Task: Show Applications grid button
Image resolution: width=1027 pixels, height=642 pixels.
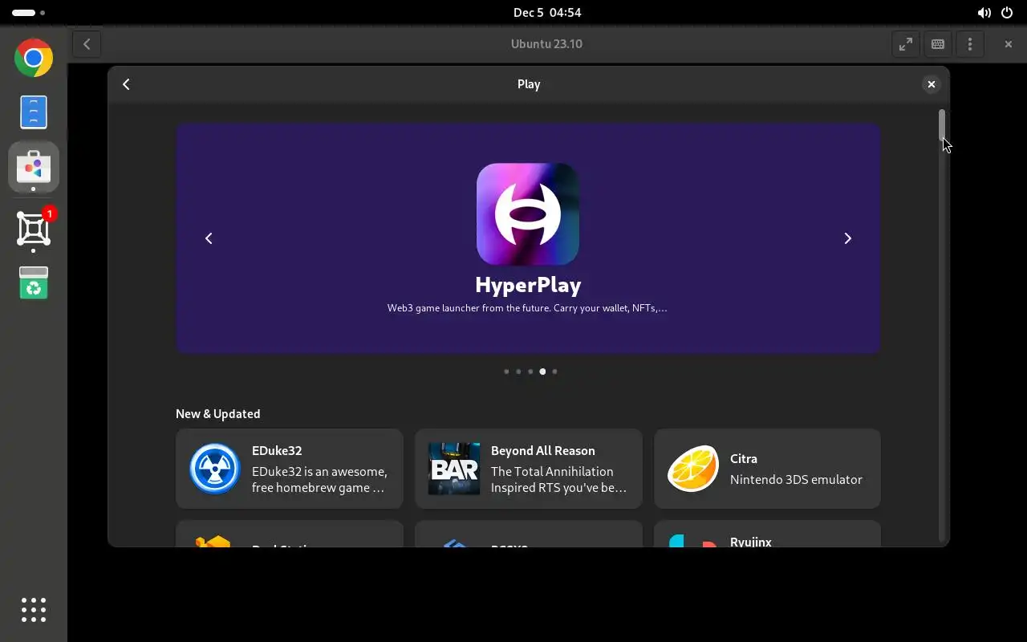Action: [34, 610]
